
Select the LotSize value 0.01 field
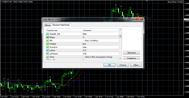(101, 50)
